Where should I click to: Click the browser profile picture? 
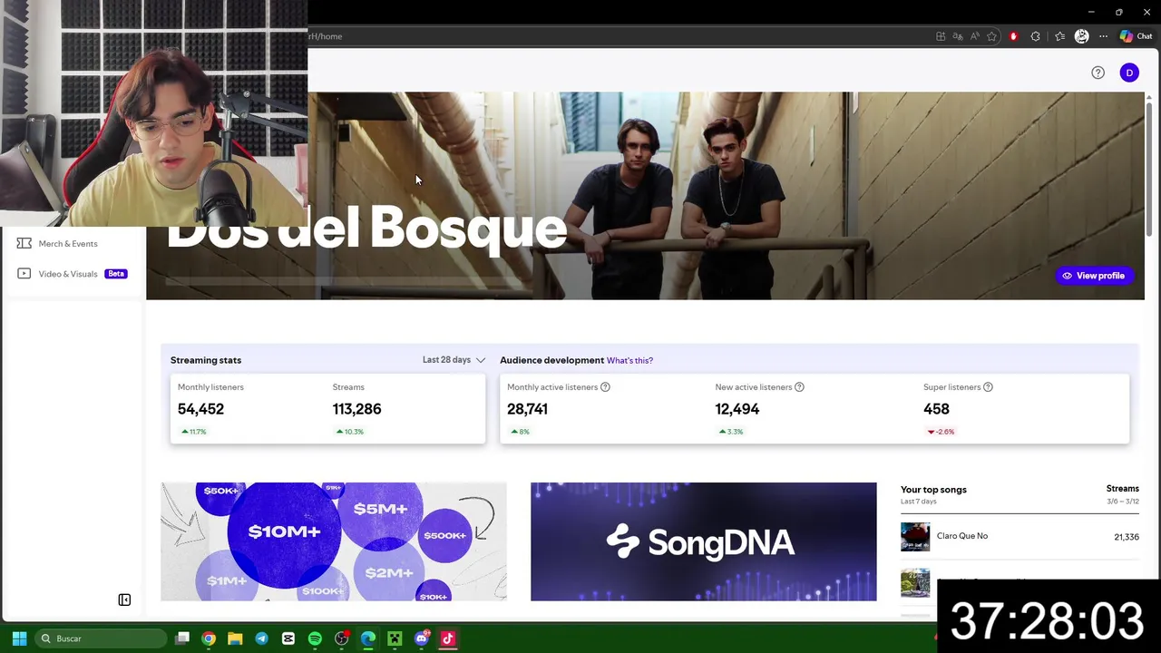point(1081,36)
